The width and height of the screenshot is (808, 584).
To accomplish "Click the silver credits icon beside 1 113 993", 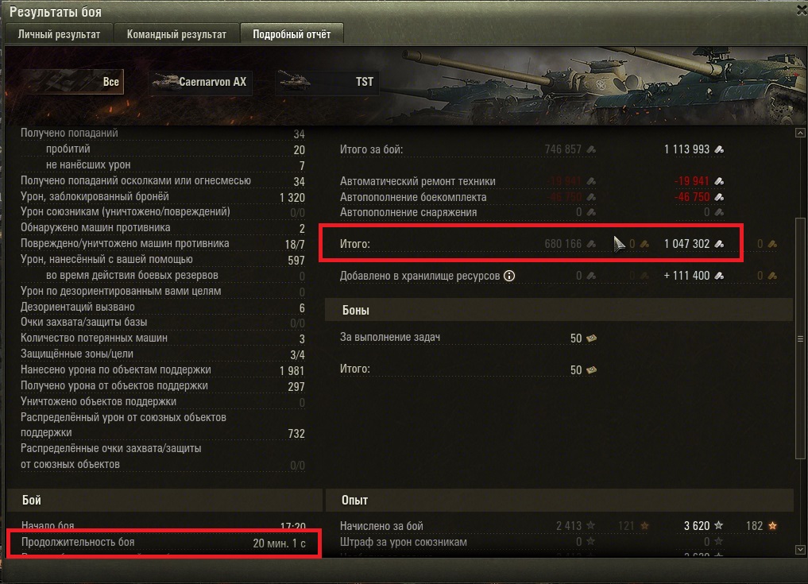I will pyautogui.click(x=719, y=149).
